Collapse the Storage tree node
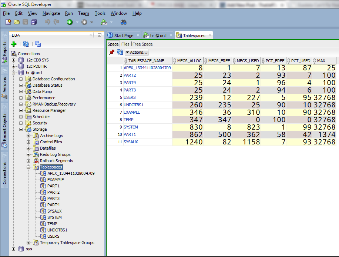Screen dimensions: 339x257 (21, 129)
